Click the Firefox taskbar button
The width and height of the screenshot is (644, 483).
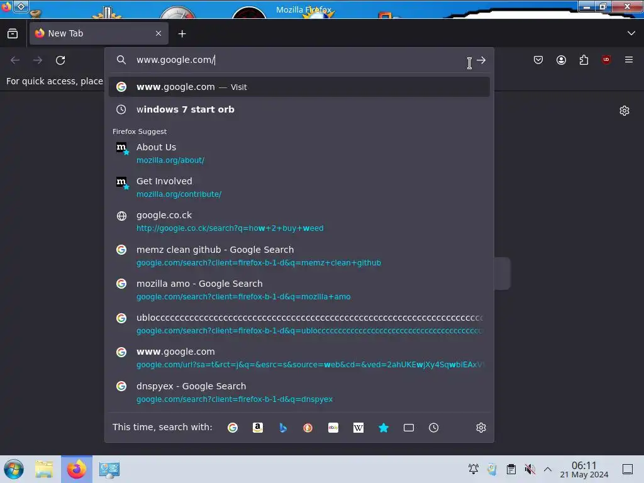click(x=77, y=469)
